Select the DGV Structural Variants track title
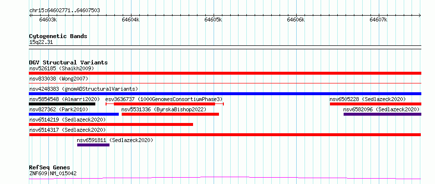Image resolution: width=435 pixels, height=184 pixels. point(68,62)
